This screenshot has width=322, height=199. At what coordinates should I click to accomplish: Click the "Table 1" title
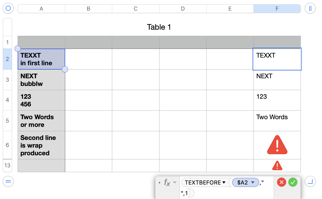point(159,27)
